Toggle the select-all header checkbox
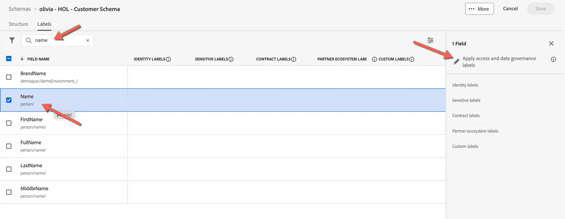 [x=9, y=59]
